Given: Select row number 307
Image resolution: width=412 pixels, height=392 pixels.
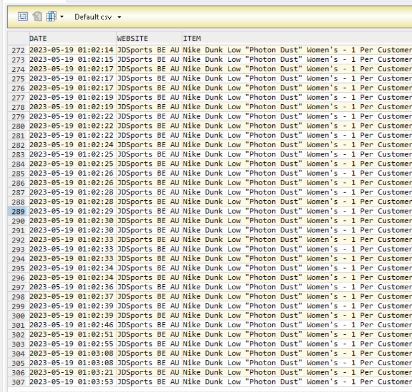Looking at the screenshot, I should click(18, 382).
